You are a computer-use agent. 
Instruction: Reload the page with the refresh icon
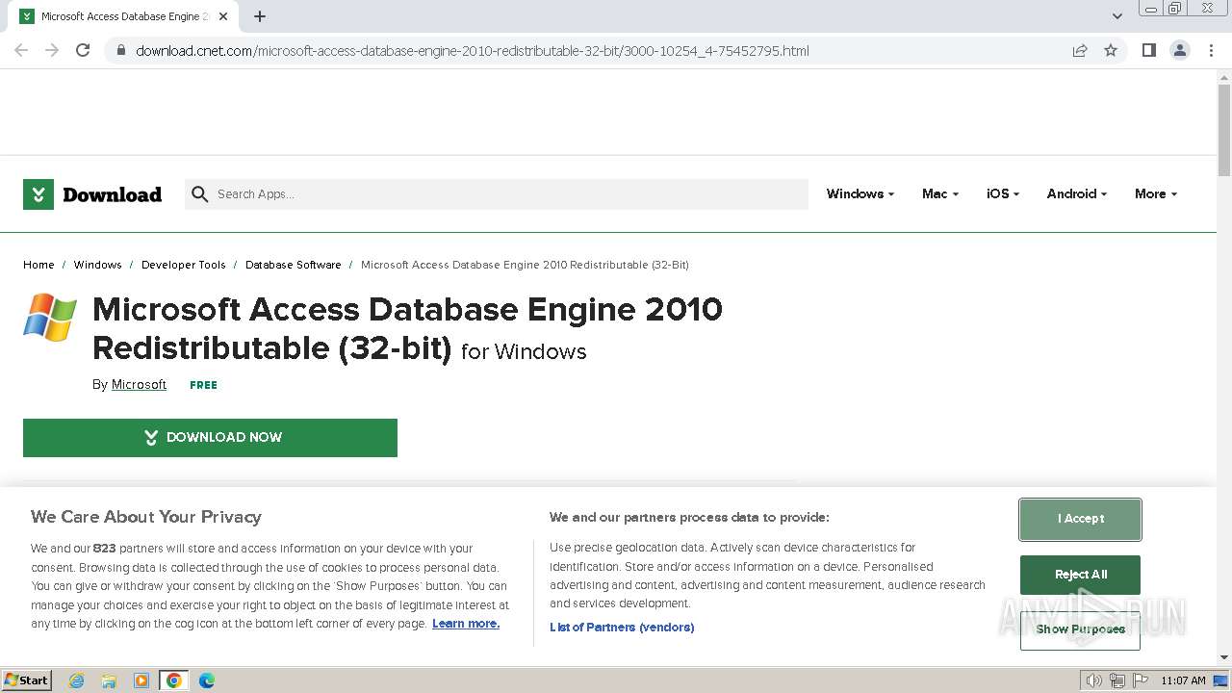point(83,50)
